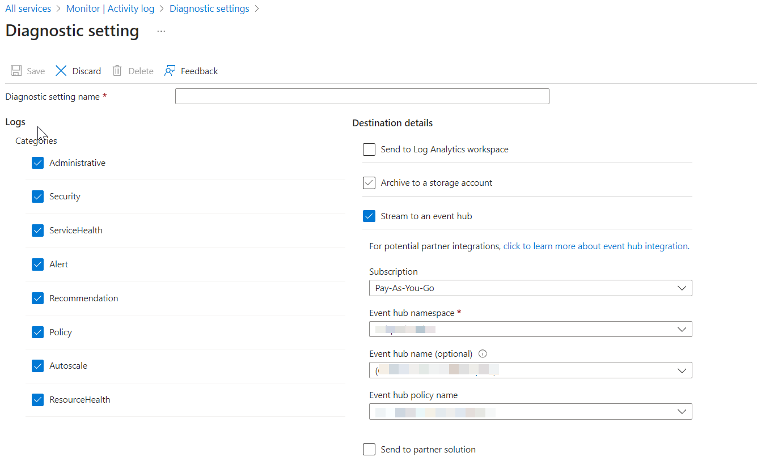Viewport: 757px width, 461px height.
Task: Focus the Diagnostic setting name field
Action: [362, 96]
